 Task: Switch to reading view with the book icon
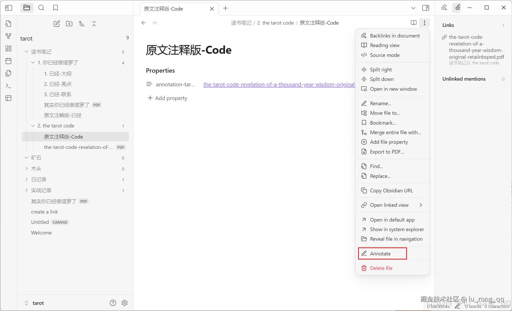point(413,23)
